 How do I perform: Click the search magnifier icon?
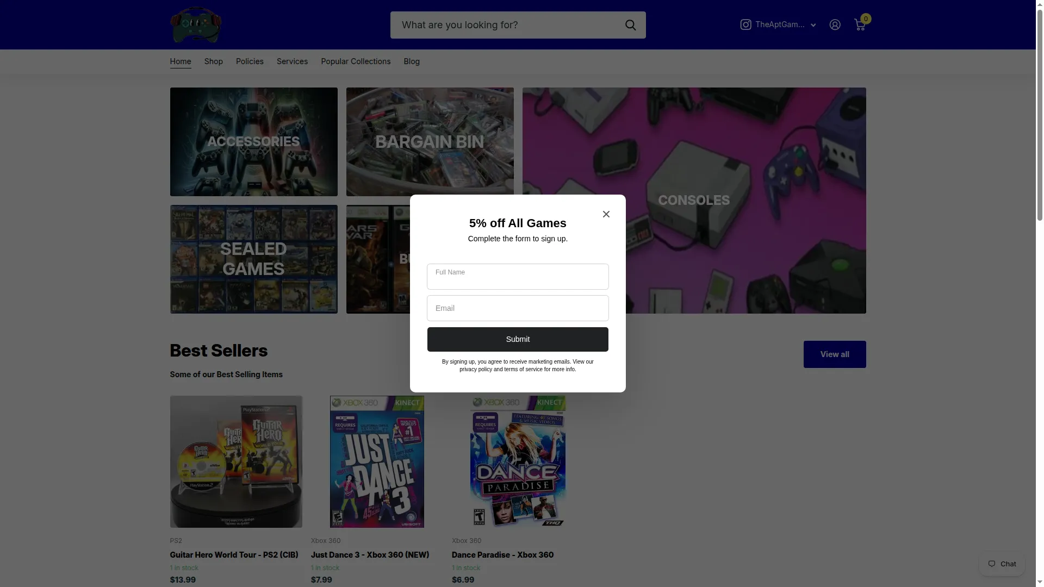[x=630, y=25]
